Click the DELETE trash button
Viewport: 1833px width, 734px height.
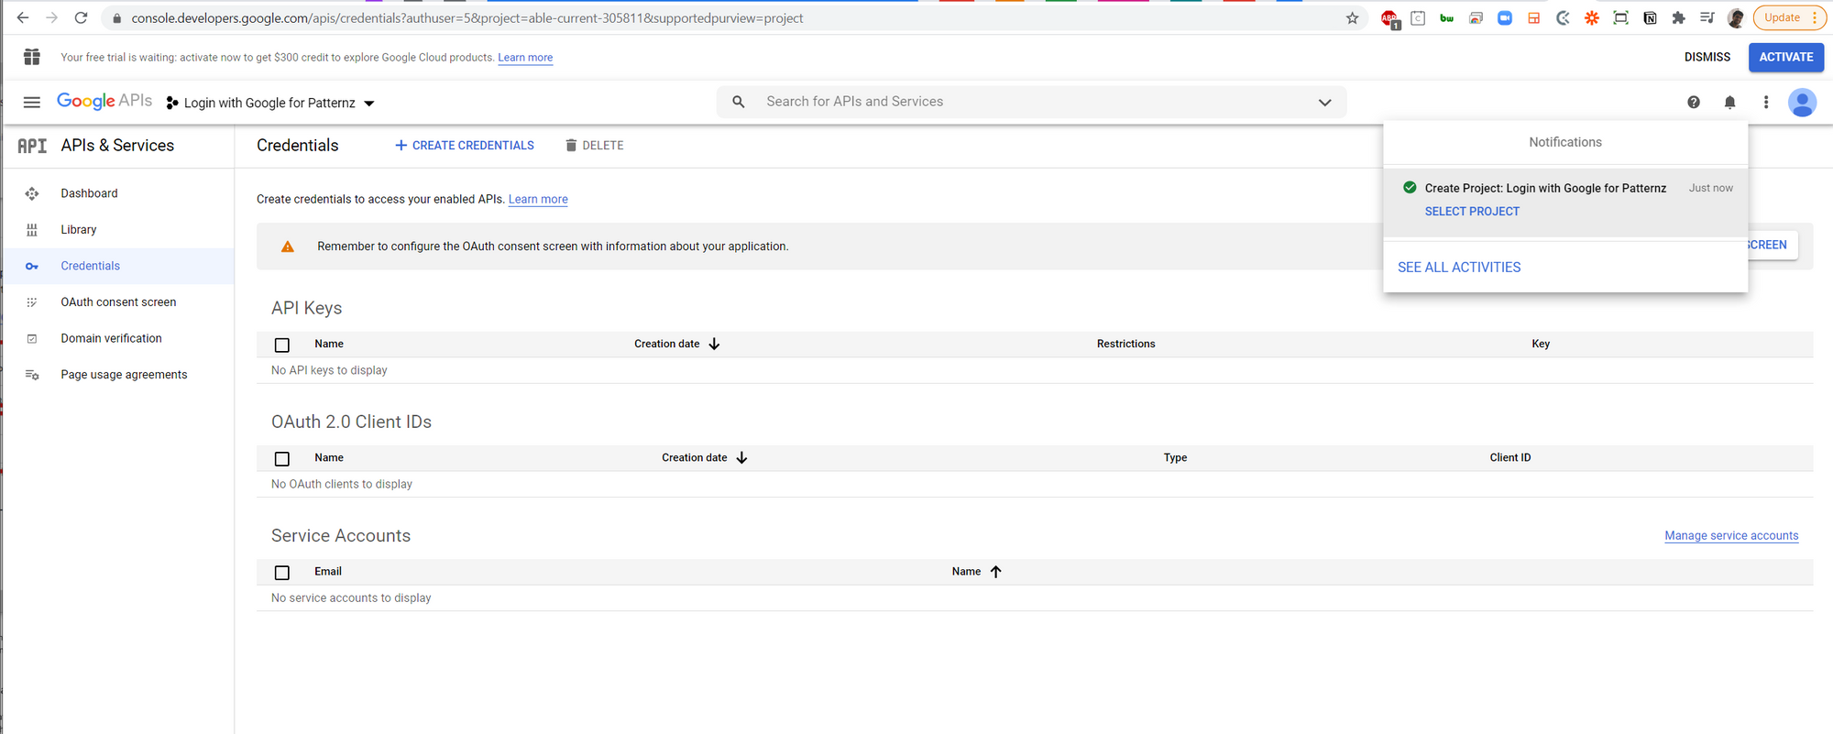[x=594, y=146]
